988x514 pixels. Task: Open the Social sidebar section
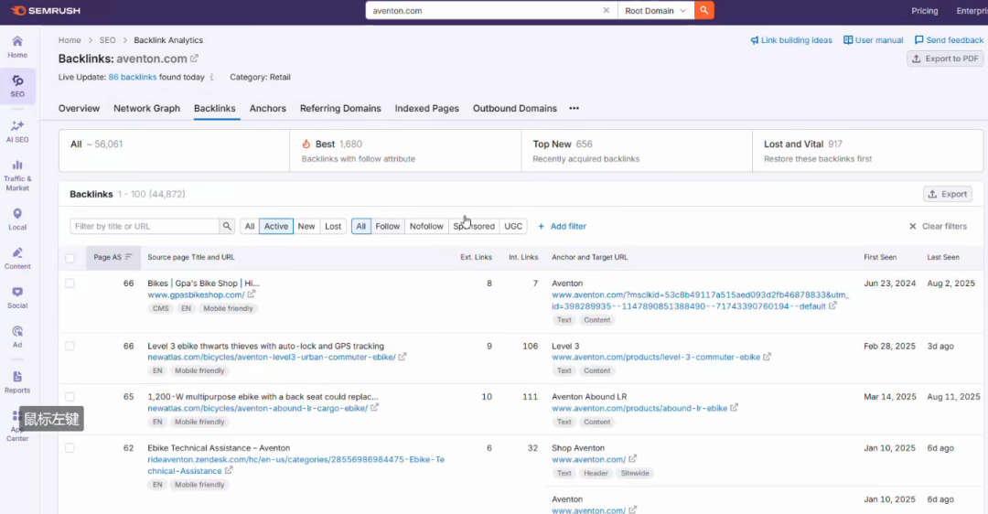(17, 297)
